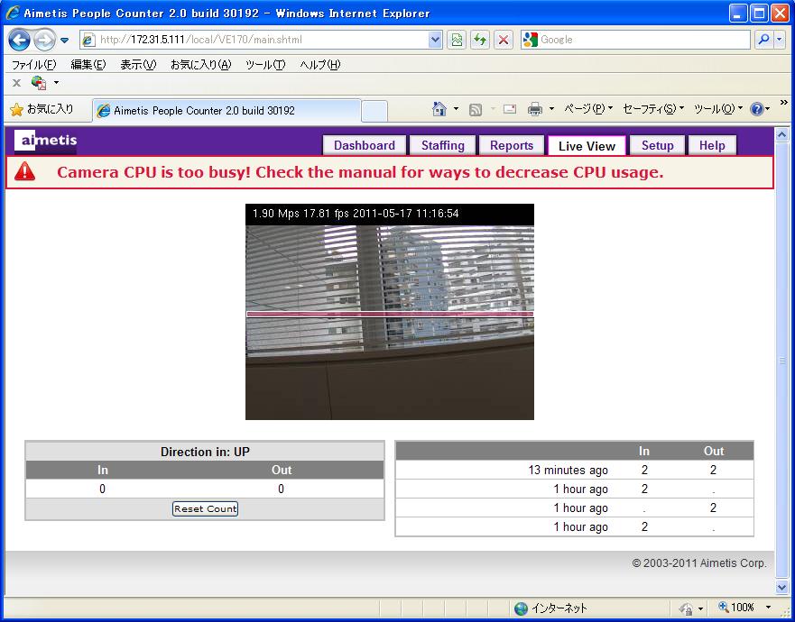Click the vertical scrollbar thumb

click(x=781, y=361)
